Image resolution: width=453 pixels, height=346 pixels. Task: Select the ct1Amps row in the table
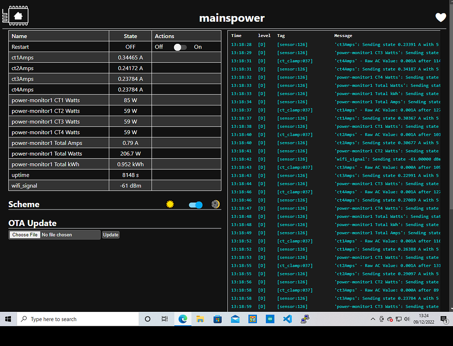[x=59, y=58]
